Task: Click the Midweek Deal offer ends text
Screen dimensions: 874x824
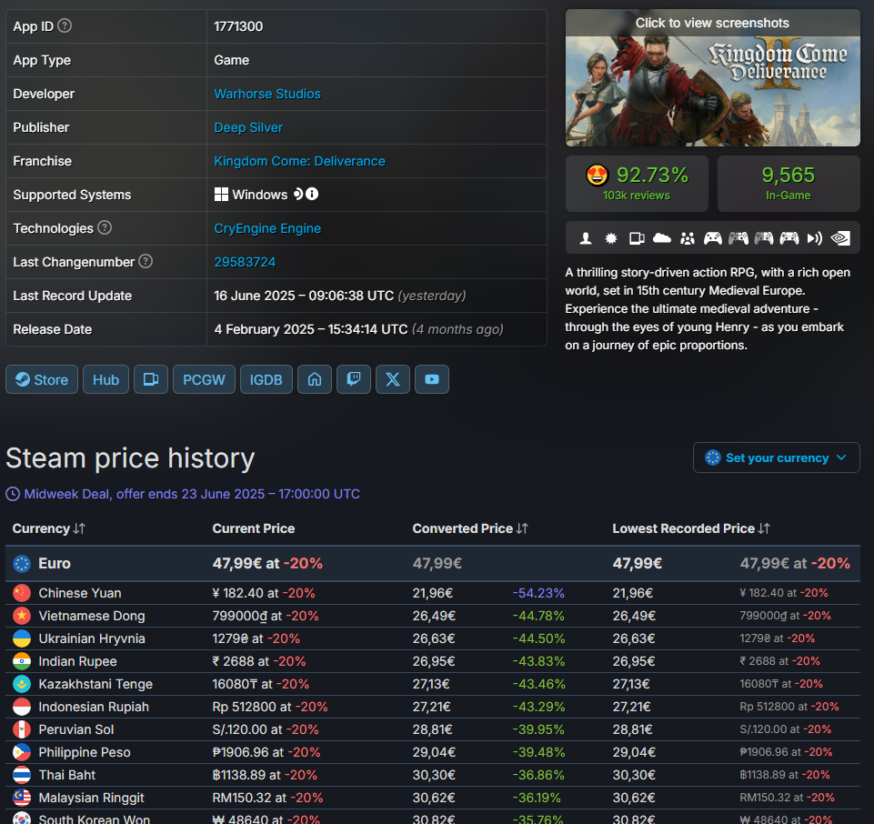Action: coord(192,494)
